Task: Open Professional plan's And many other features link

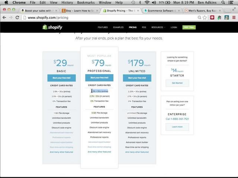Action: 99,152
